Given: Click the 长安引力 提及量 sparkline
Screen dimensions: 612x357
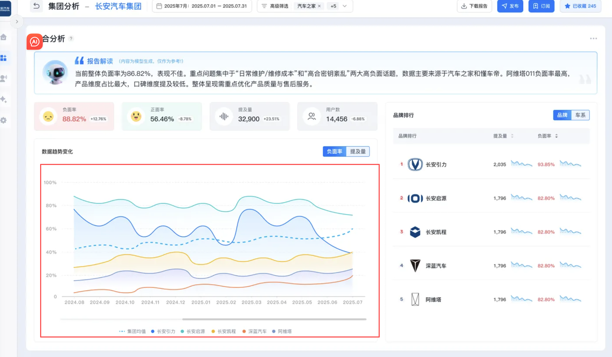Looking at the screenshot, I should pos(521,163).
